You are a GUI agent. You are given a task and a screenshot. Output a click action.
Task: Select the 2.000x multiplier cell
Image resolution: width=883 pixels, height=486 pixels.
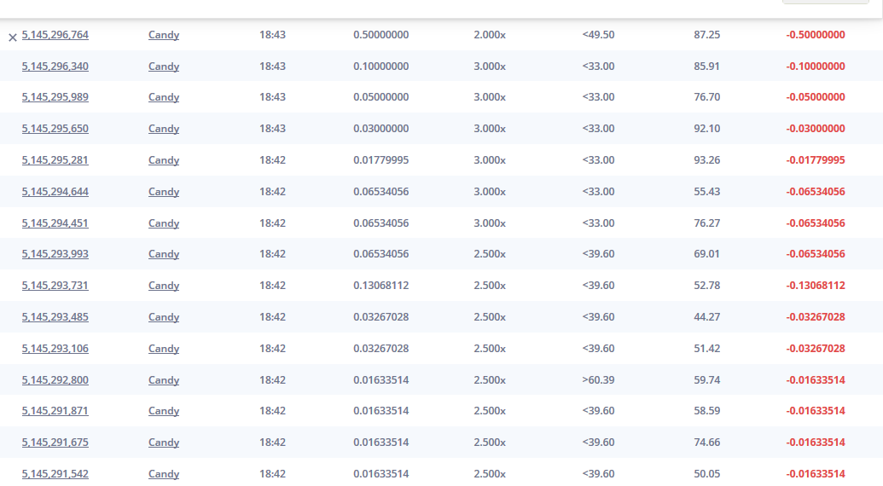(x=490, y=35)
